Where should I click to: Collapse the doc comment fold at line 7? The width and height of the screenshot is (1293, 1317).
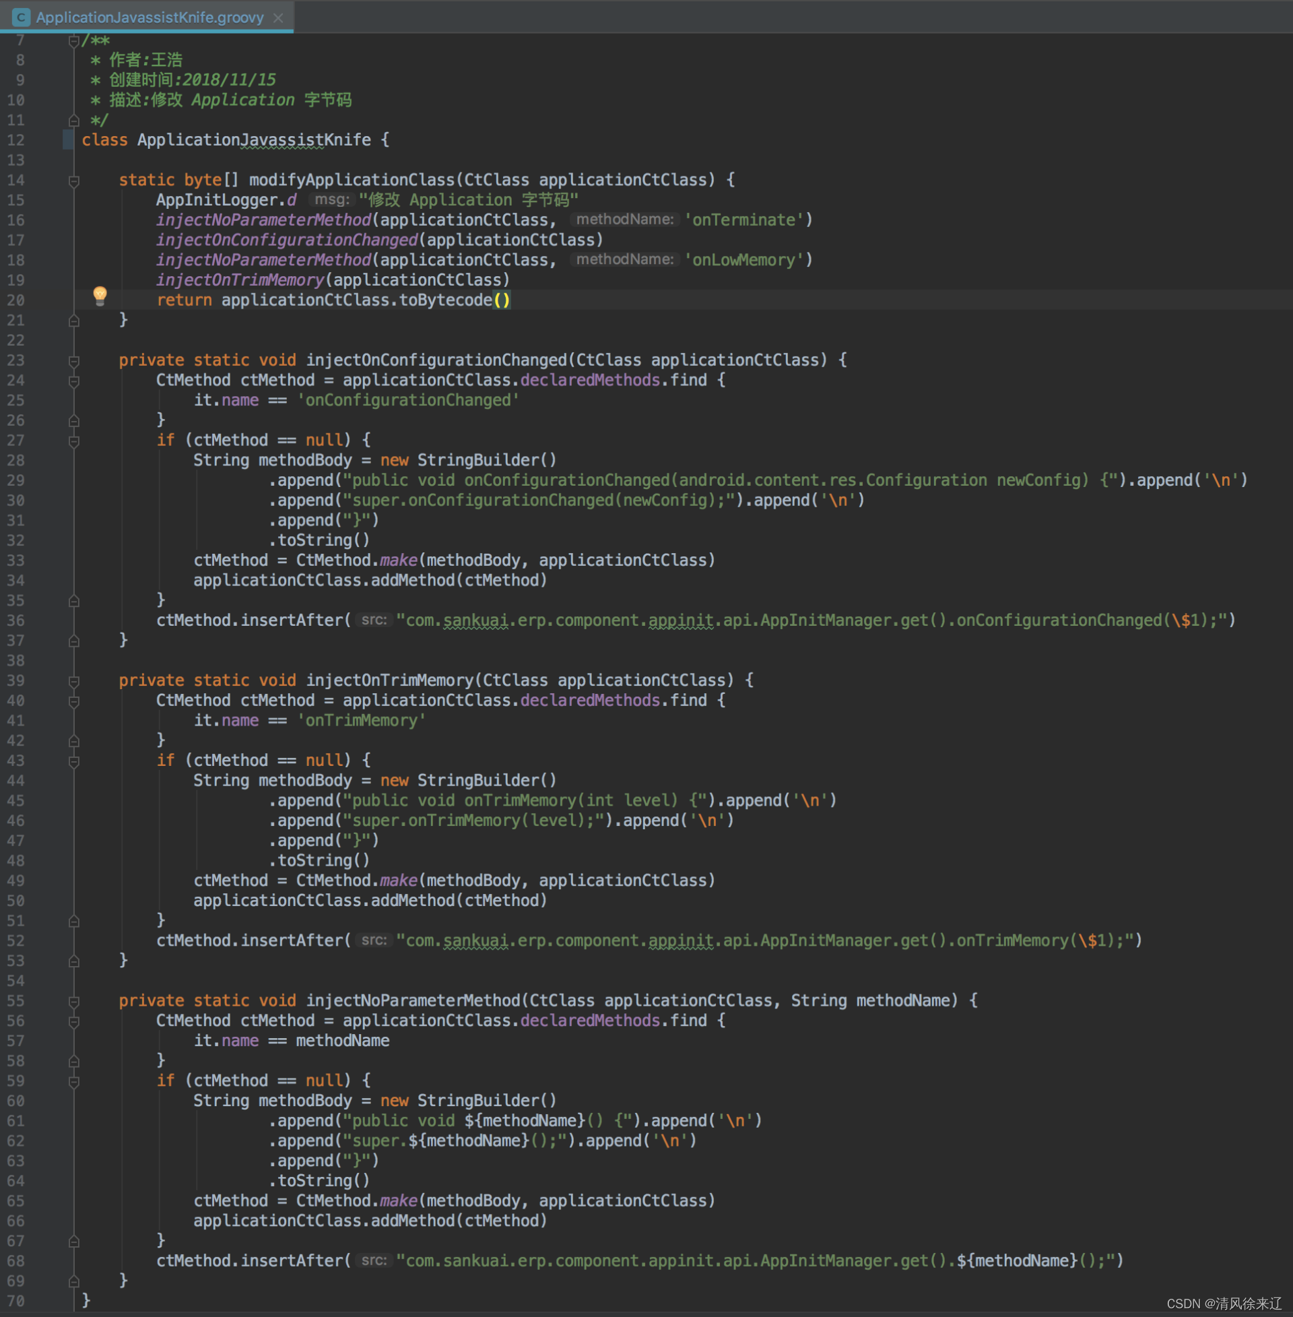(74, 42)
